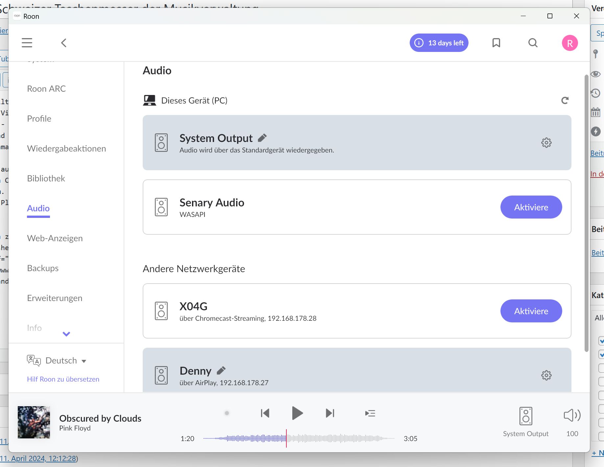Click the X04G speaker icon

[x=161, y=311]
